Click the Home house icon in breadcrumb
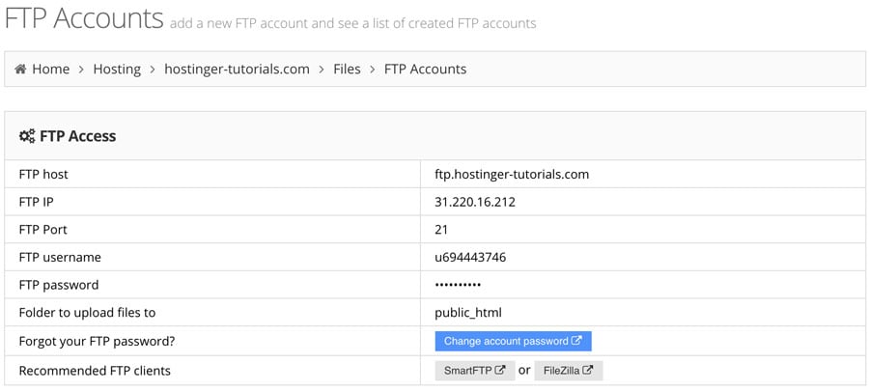This screenshot has height=392, width=869. (20, 70)
